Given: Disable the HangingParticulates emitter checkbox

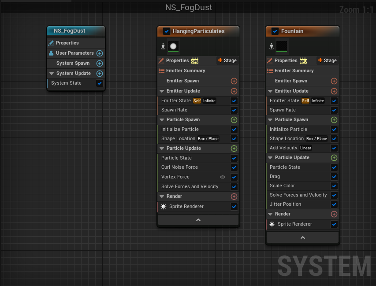Looking at the screenshot, I should [166, 31].
